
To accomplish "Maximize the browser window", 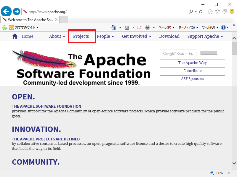I will [x=216, y=4].
